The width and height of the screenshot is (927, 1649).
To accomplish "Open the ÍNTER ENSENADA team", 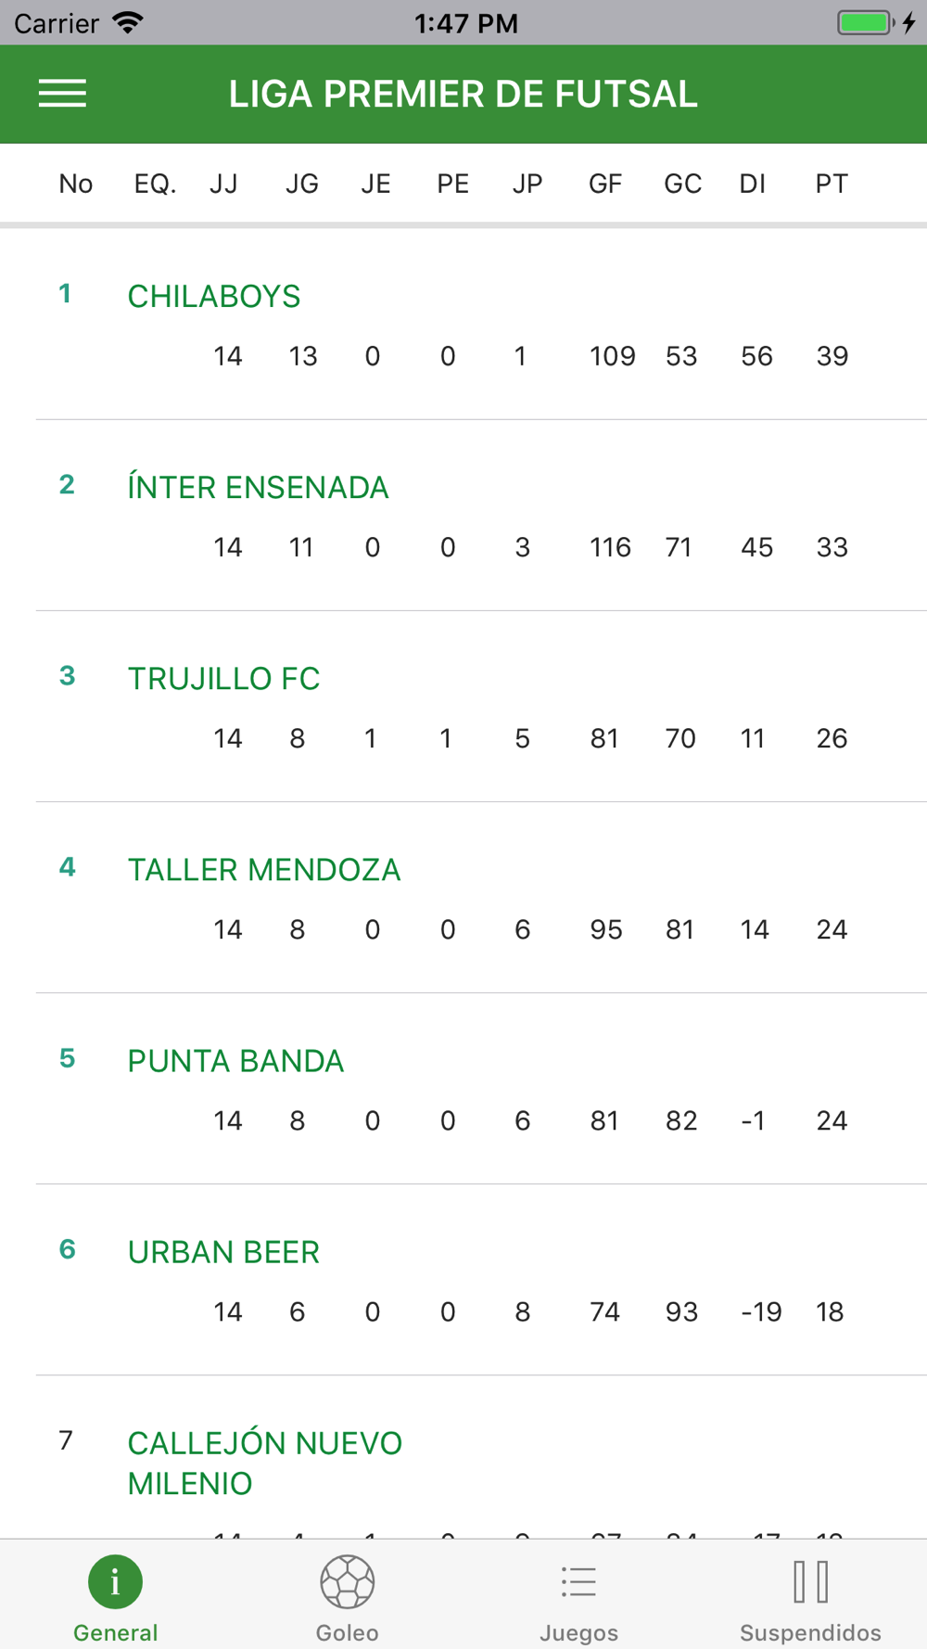I will 258,488.
